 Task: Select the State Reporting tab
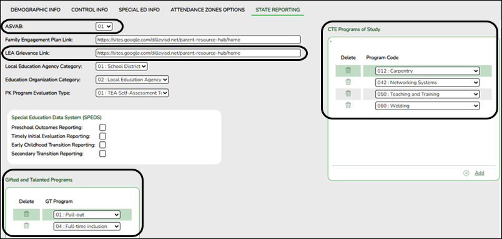click(x=278, y=10)
